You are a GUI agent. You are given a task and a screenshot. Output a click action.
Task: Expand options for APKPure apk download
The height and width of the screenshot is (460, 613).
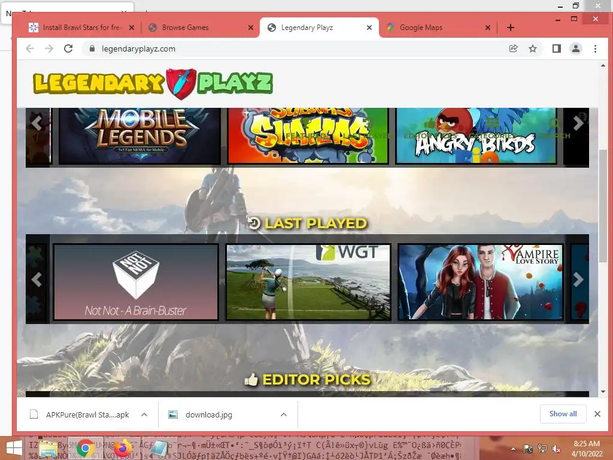coord(144,414)
